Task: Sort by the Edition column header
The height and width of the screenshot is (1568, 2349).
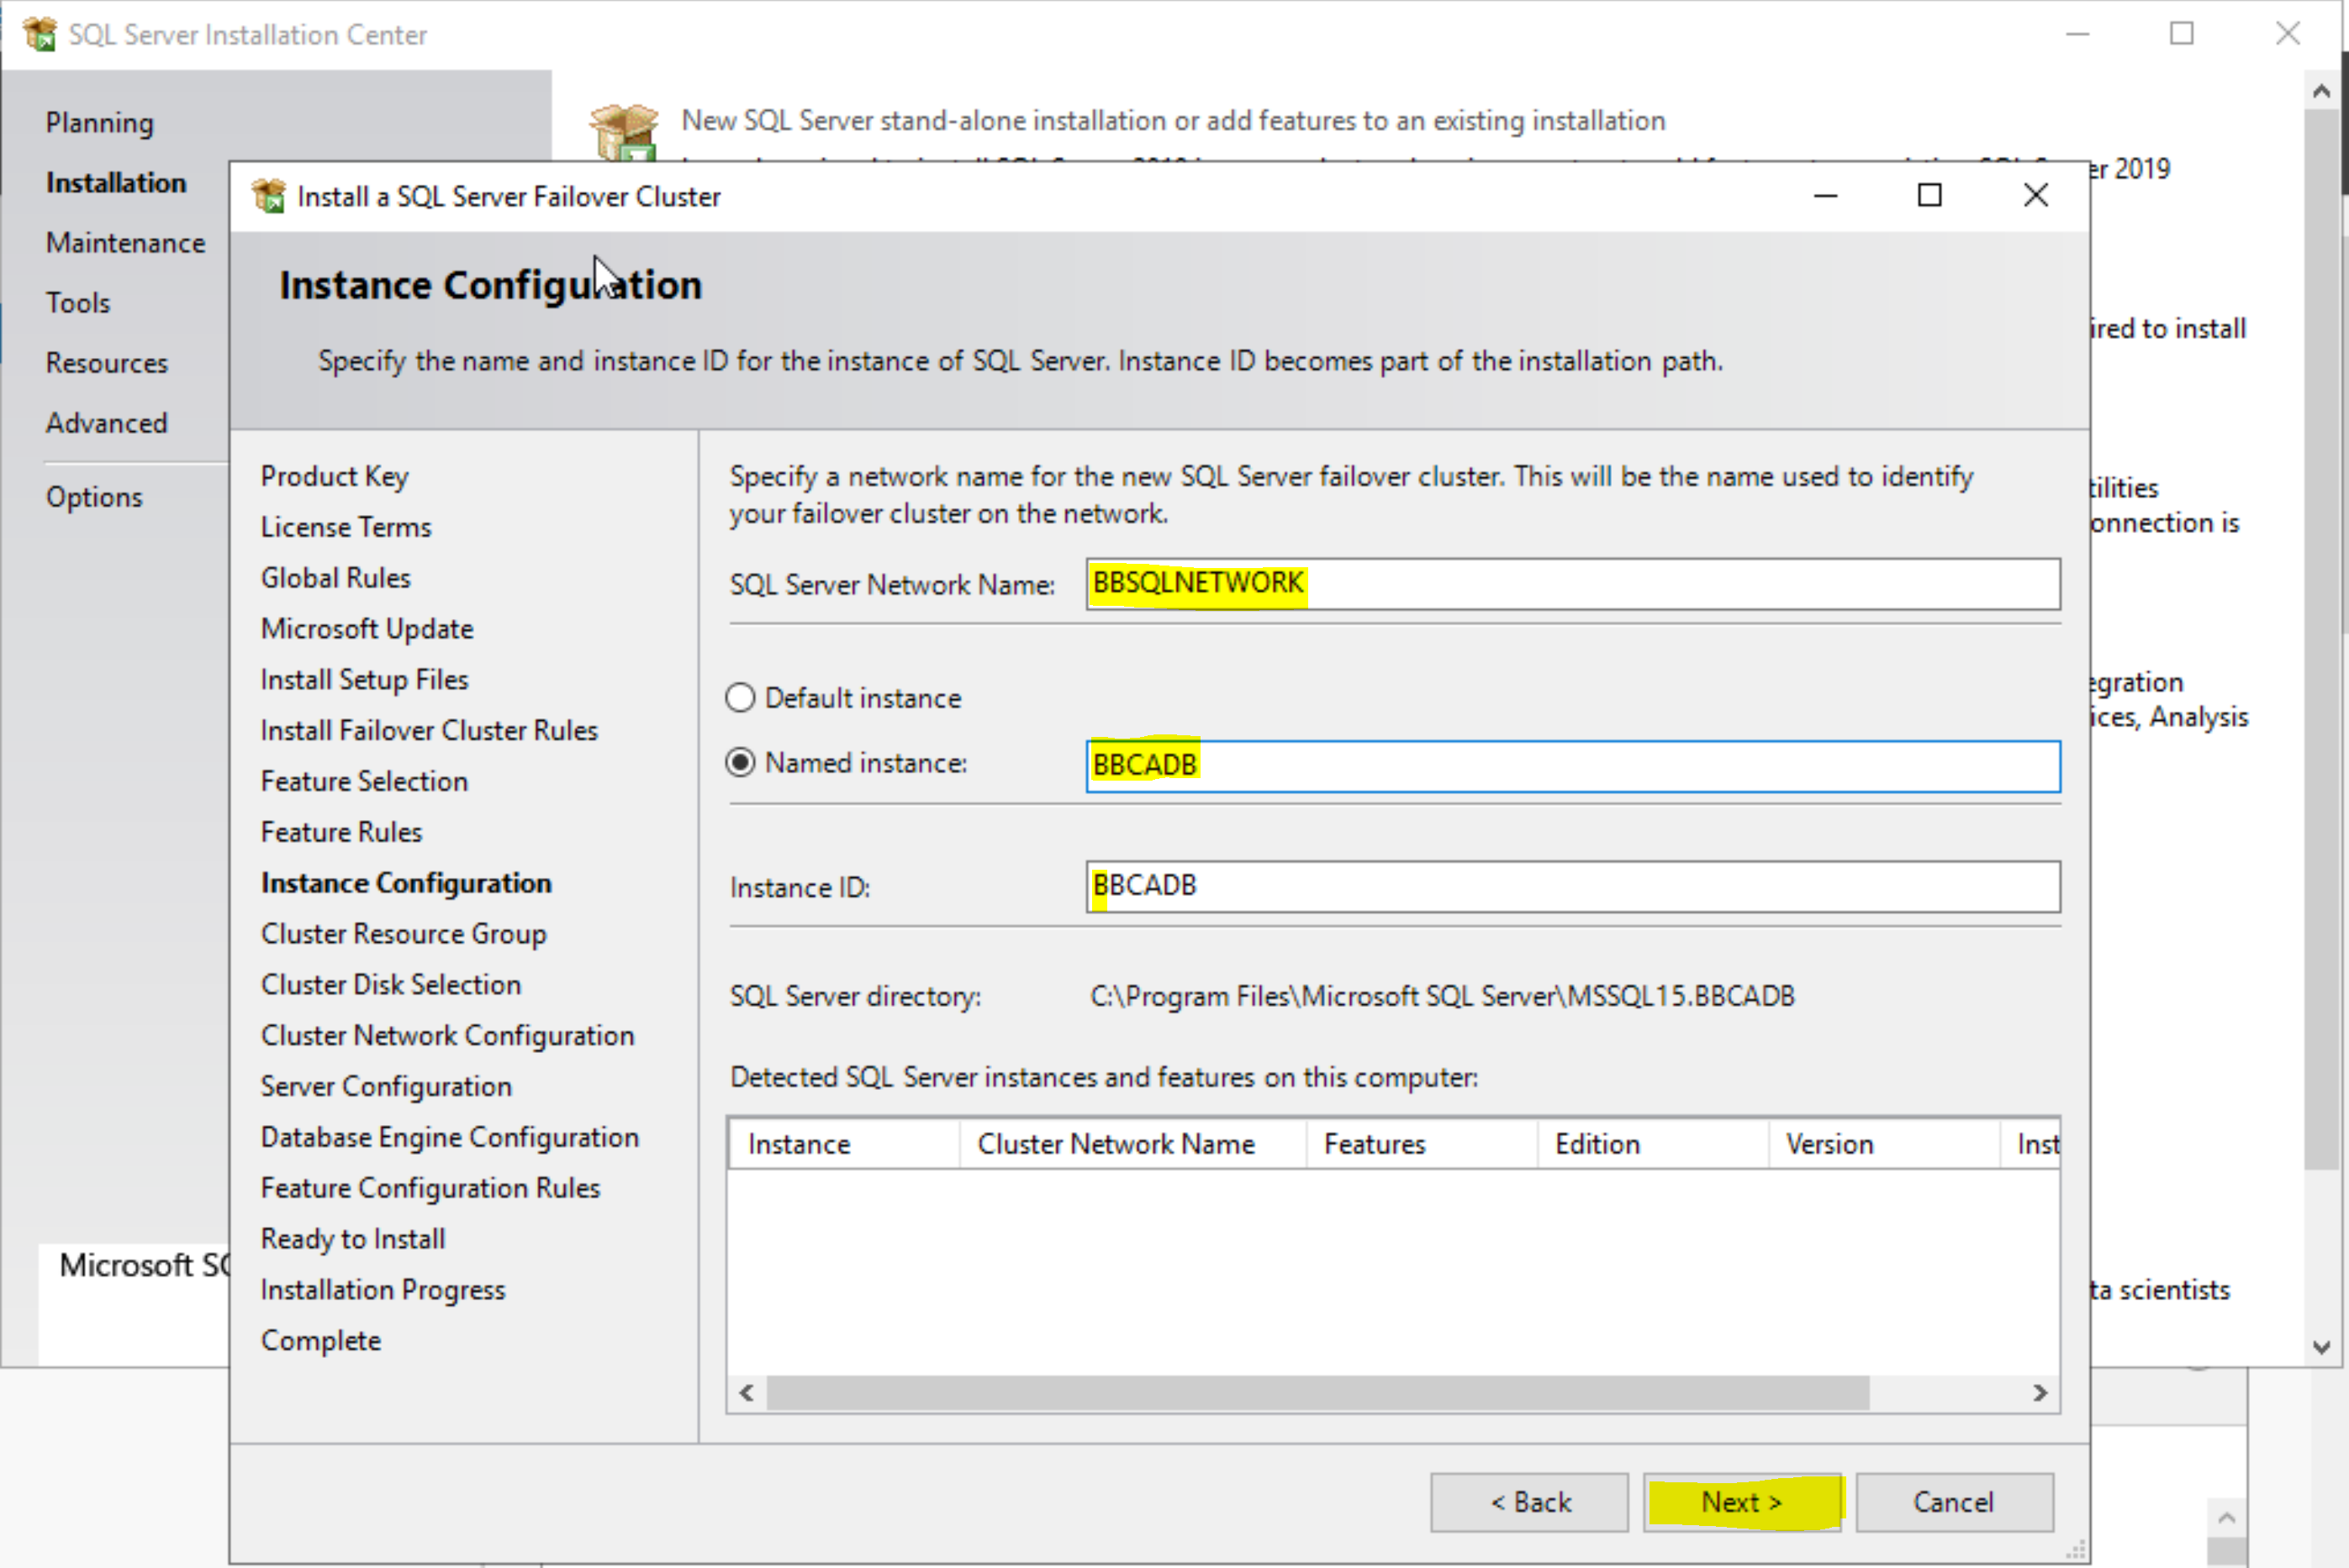Action: 1653,1144
